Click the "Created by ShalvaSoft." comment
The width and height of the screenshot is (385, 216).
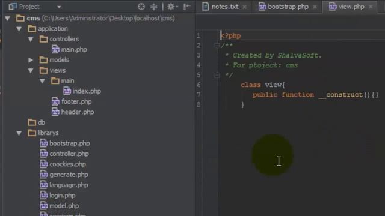point(277,55)
